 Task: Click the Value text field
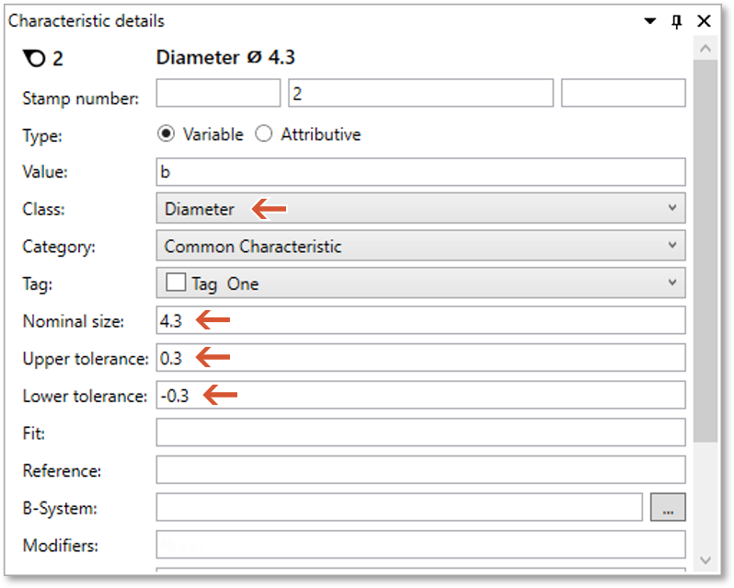coord(420,172)
